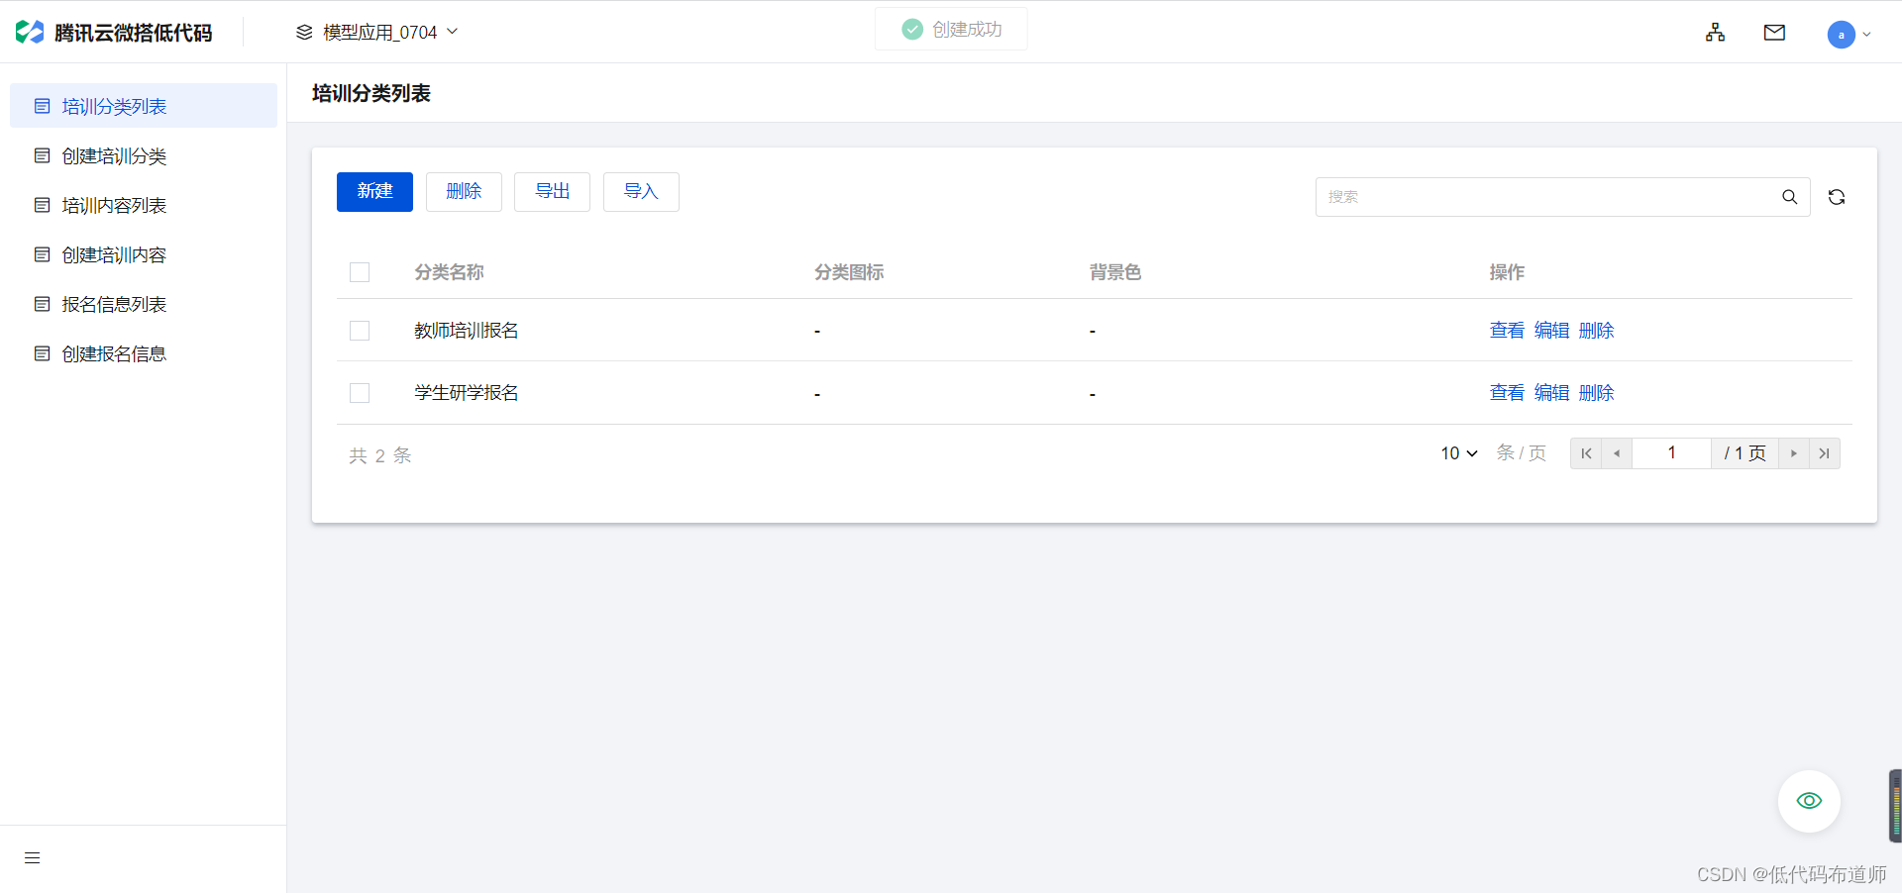
Task: Go to the first page arrow
Action: 1586,453
